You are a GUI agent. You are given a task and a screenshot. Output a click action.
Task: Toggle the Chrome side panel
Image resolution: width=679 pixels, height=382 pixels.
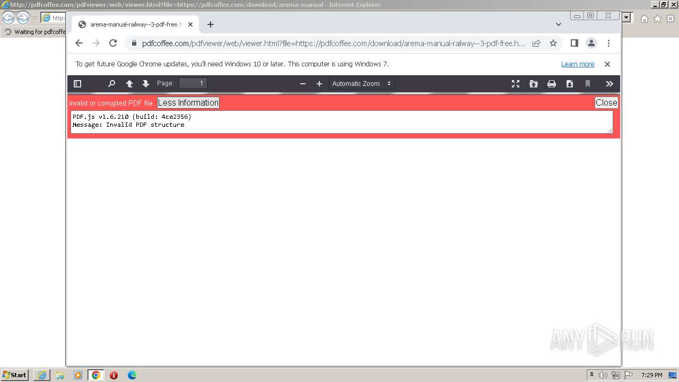(574, 44)
